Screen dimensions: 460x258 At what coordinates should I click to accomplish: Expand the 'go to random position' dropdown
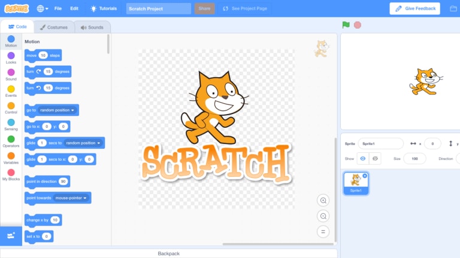[x=72, y=110]
